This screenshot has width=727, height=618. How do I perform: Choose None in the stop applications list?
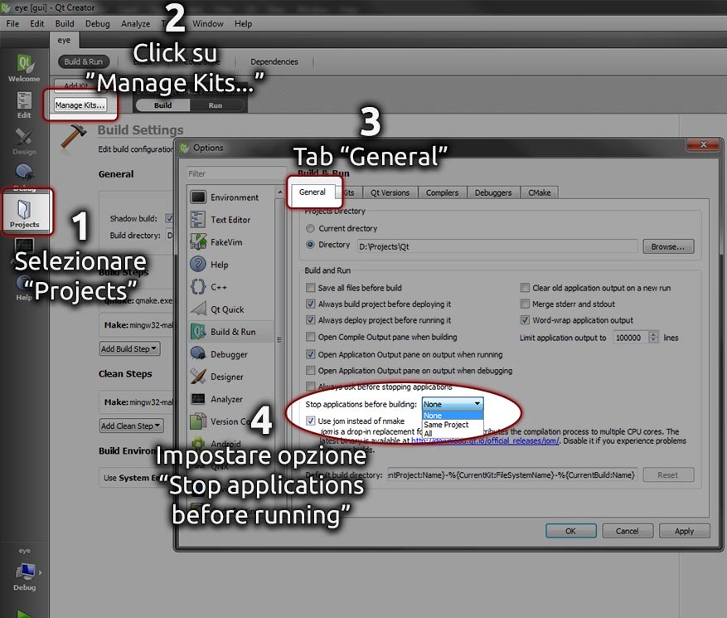coord(453,416)
